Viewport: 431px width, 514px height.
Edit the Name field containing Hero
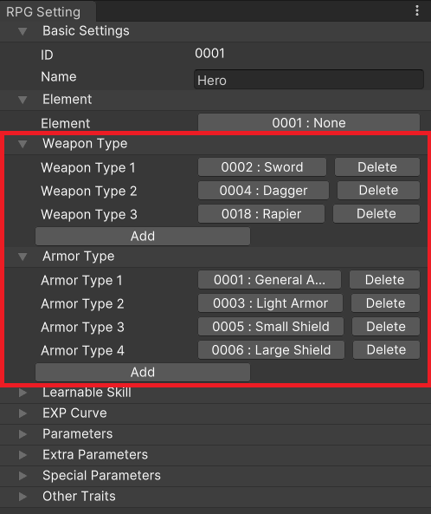[309, 80]
